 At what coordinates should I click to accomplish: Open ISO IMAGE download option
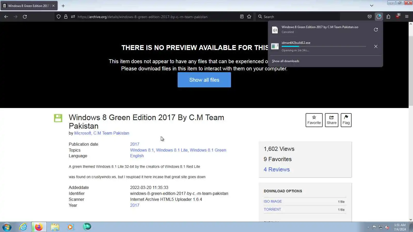273,202
